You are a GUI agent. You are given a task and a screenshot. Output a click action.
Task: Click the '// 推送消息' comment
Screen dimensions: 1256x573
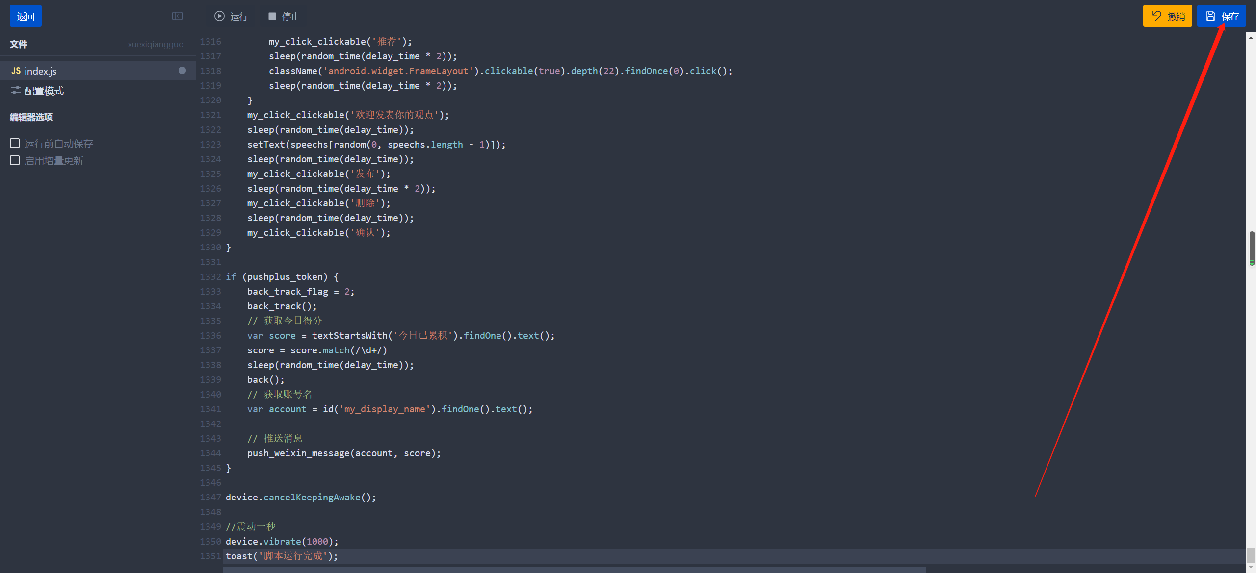click(275, 438)
